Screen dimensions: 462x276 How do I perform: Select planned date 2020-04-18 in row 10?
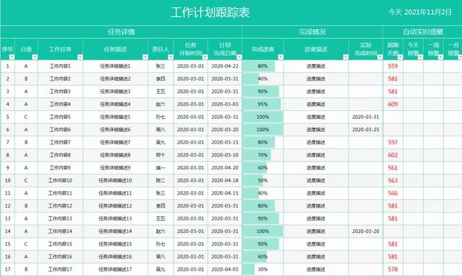[225, 180]
